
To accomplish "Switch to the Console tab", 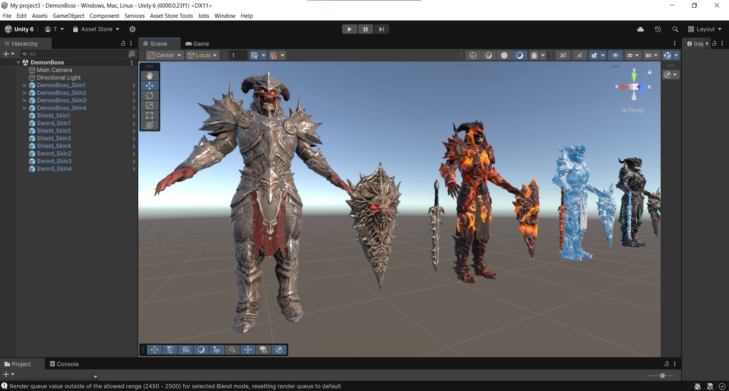I will click(x=64, y=364).
